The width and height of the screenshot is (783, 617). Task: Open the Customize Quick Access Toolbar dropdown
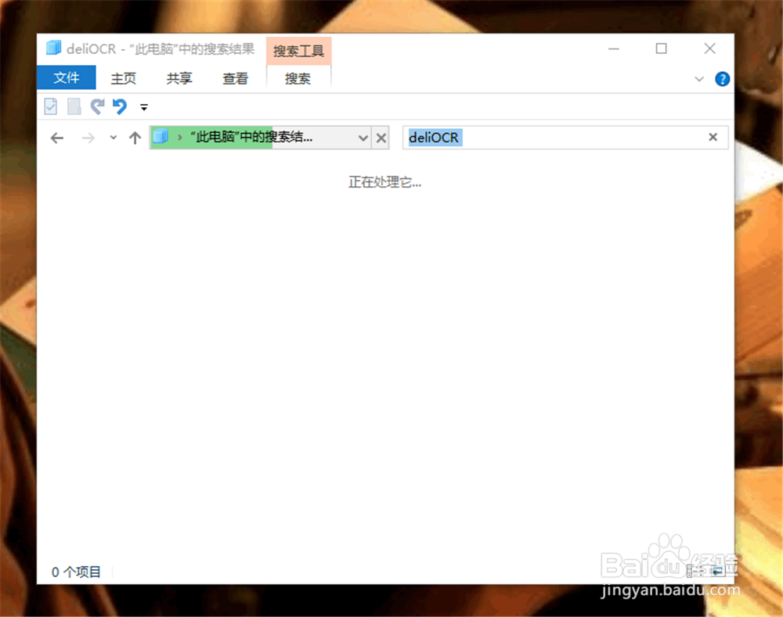click(144, 107)
